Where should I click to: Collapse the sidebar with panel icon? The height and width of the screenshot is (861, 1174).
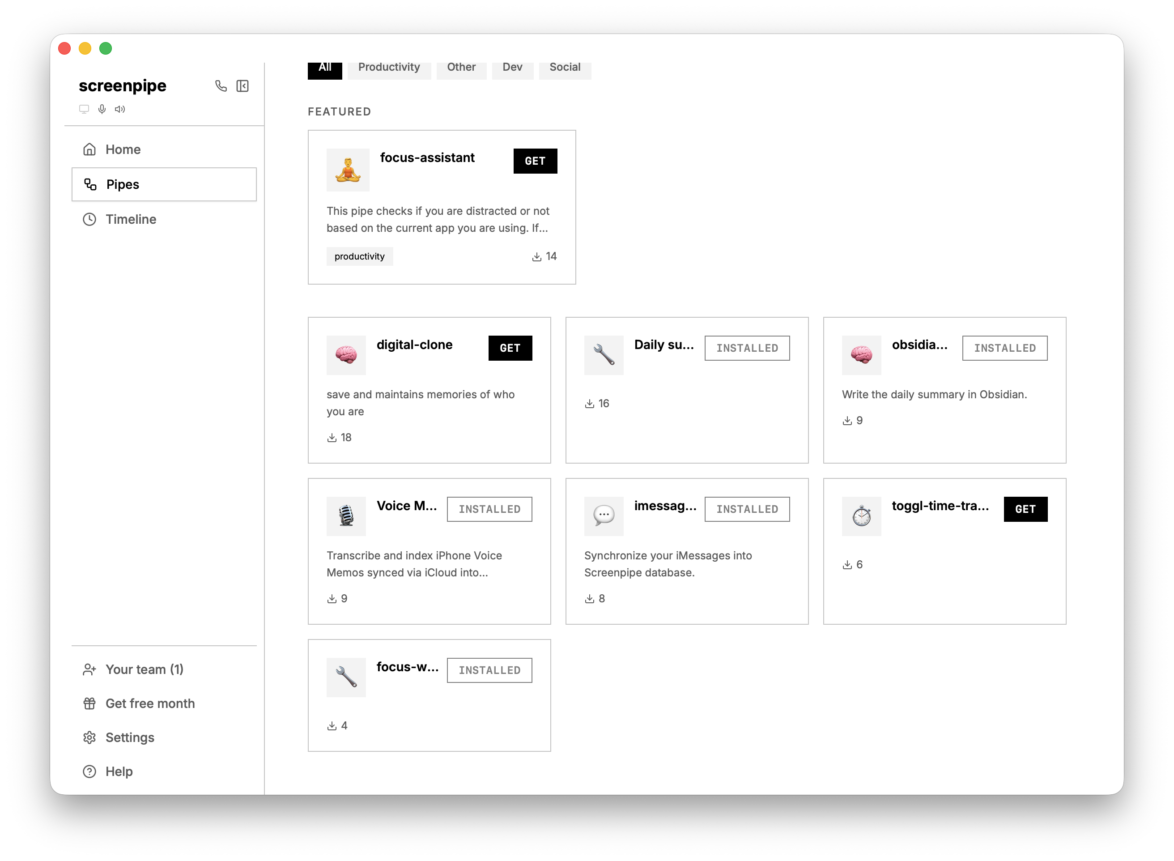[242, 86]
